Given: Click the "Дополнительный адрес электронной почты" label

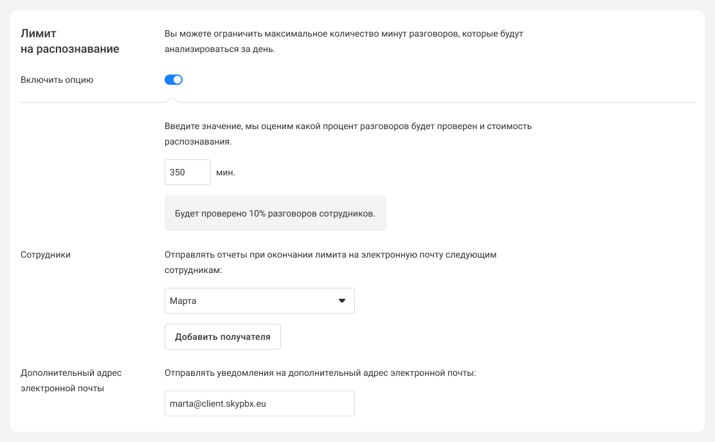Looking at the screenshot, I should [x=71, y=380].
